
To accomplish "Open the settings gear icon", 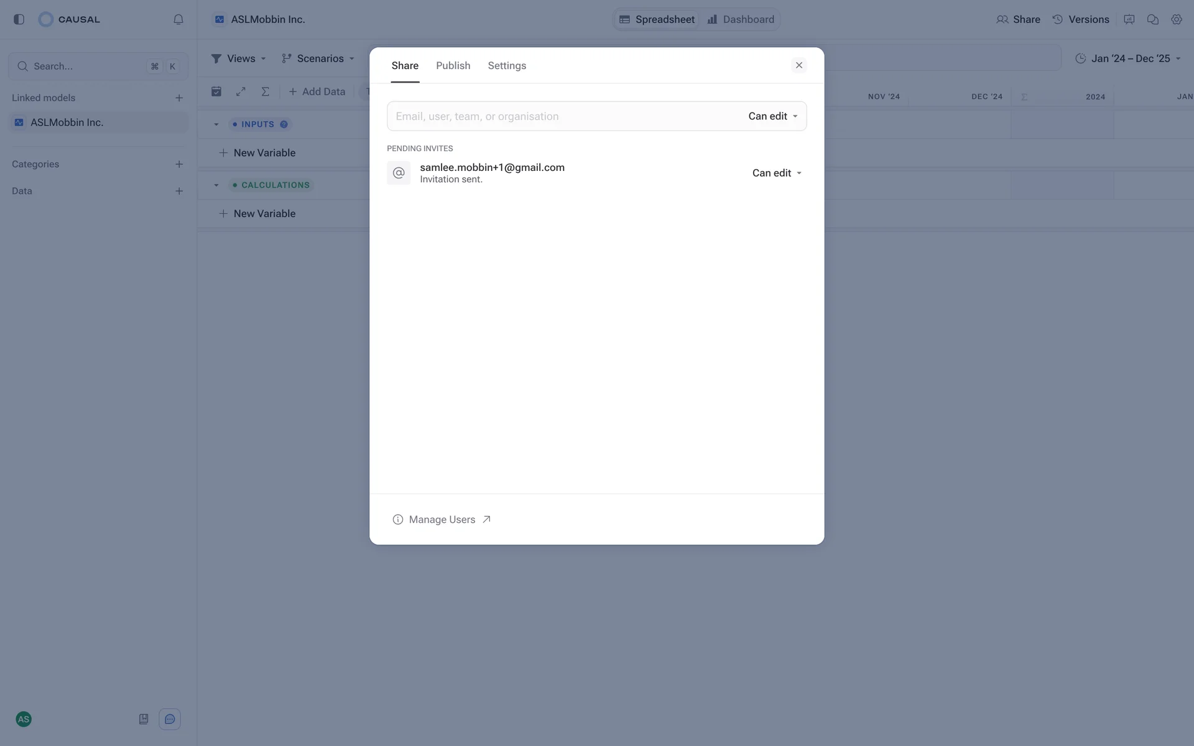I will [1177, 19].
